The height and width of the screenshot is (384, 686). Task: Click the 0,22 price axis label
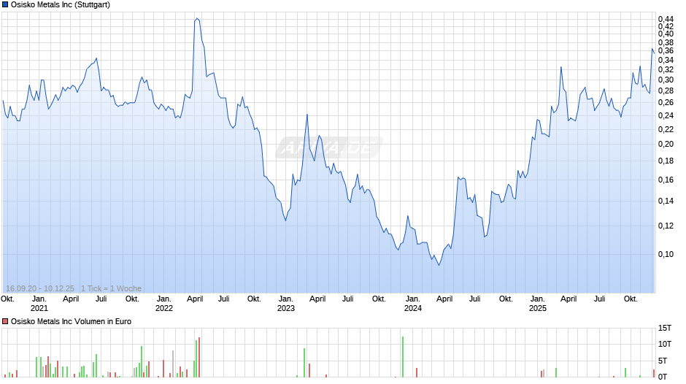pos(666,130)
